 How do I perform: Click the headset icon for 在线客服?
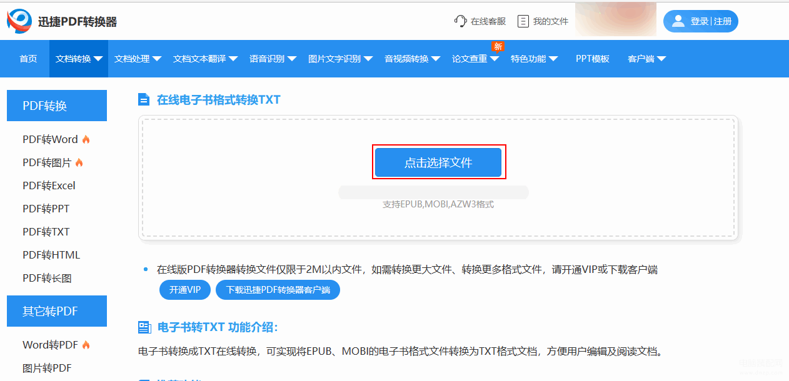pos(461,21)
